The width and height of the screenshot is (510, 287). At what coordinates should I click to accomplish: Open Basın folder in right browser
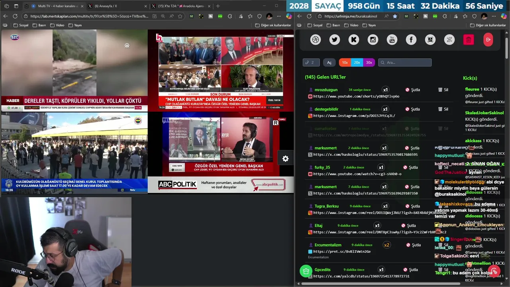point(333,25)
